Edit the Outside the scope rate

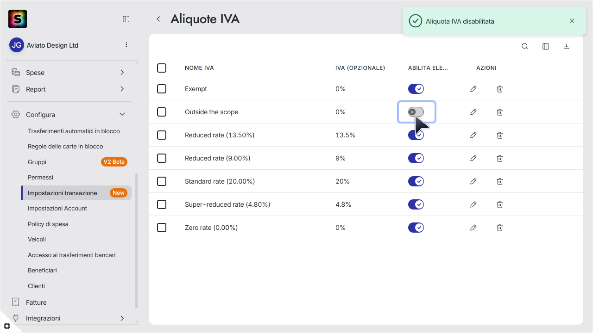(x=473, y=112)
